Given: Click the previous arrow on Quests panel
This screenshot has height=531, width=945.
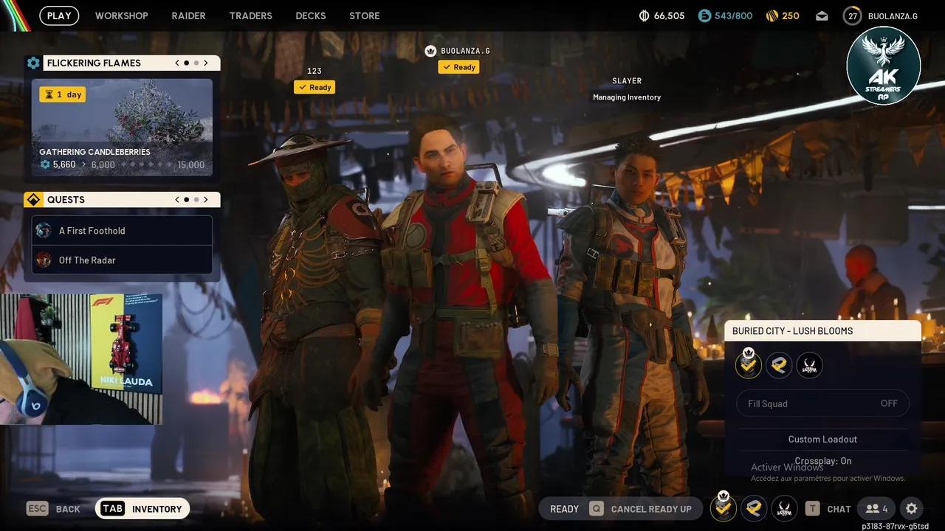Looking at the screenshot, I should click(x=176, y=199).
